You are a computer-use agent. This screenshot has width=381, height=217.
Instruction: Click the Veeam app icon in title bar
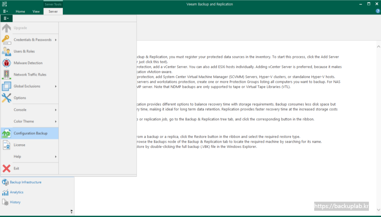click(4, 4)
